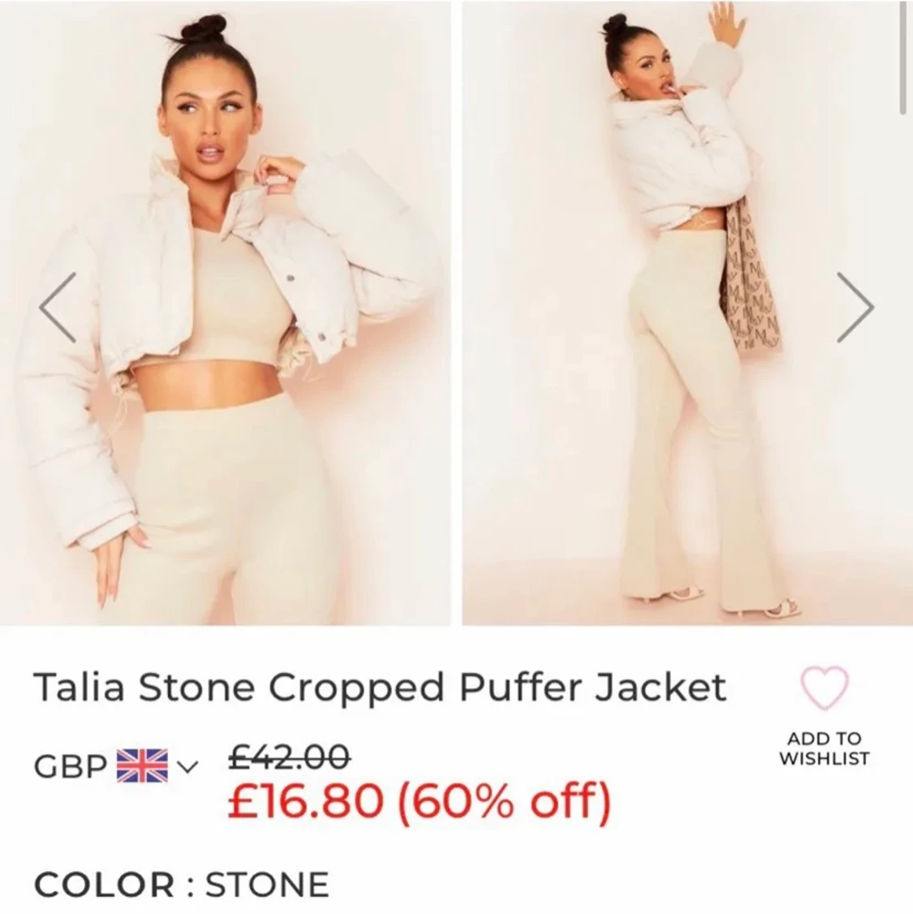Click the UK flag currency icon
The image size is (913, 914).
point(142,766)
